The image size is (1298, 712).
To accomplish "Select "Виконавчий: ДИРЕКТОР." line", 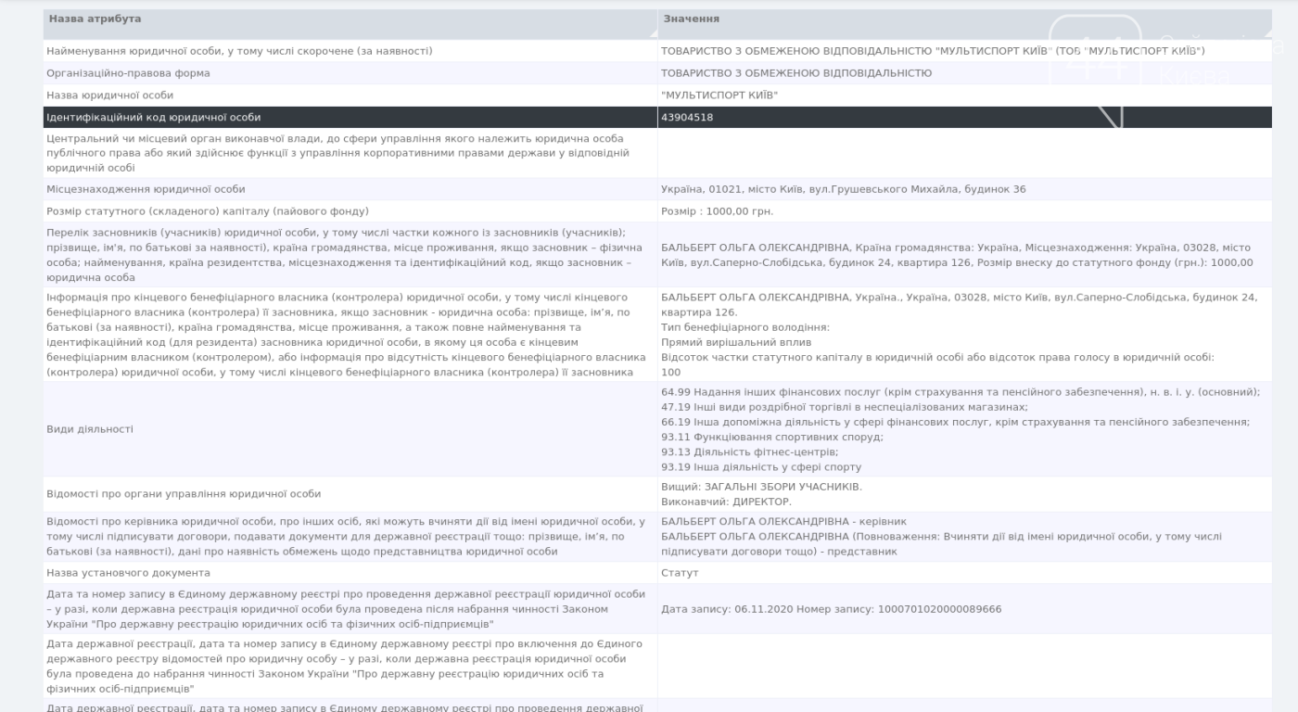I will (x=726, y=502).
